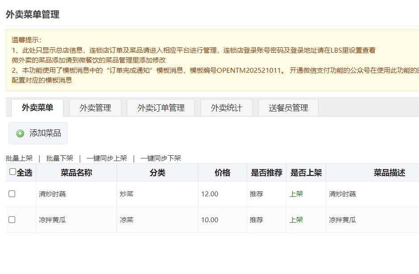Viewport: 419px width, 274px height.
Task: Select the 凉拌黄瓜 dish name cell
Action: point(52,220)
